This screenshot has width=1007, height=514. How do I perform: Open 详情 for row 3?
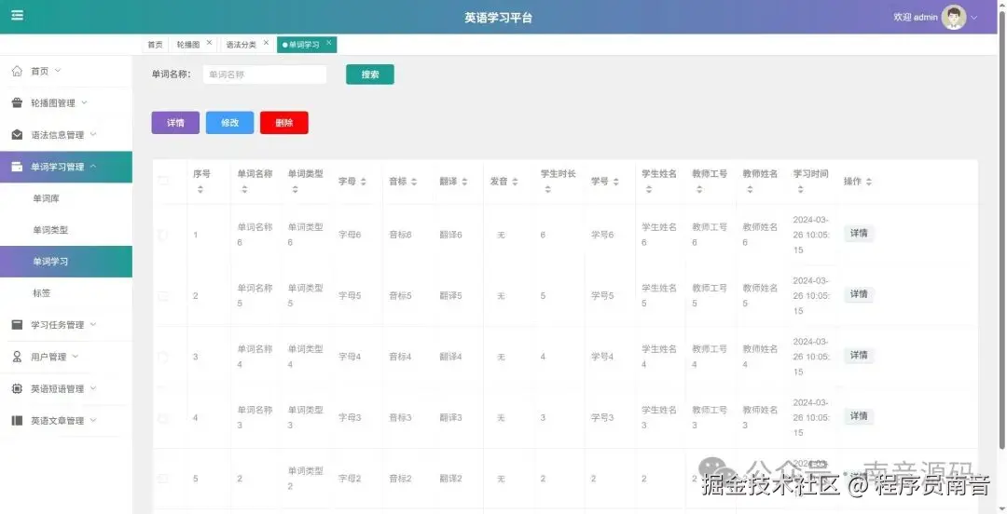(859, 356)
